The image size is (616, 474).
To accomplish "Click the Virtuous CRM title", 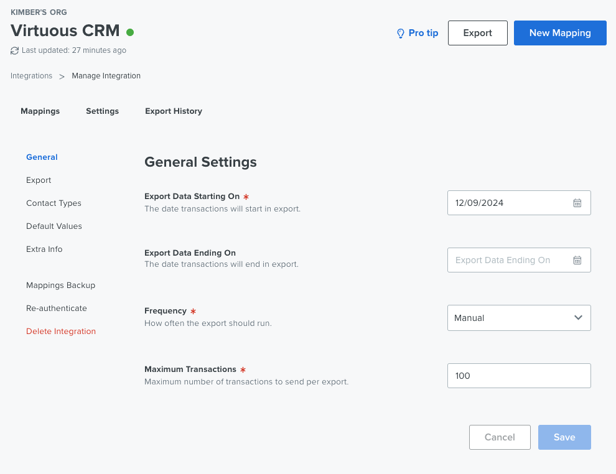I will click(65, 30).
